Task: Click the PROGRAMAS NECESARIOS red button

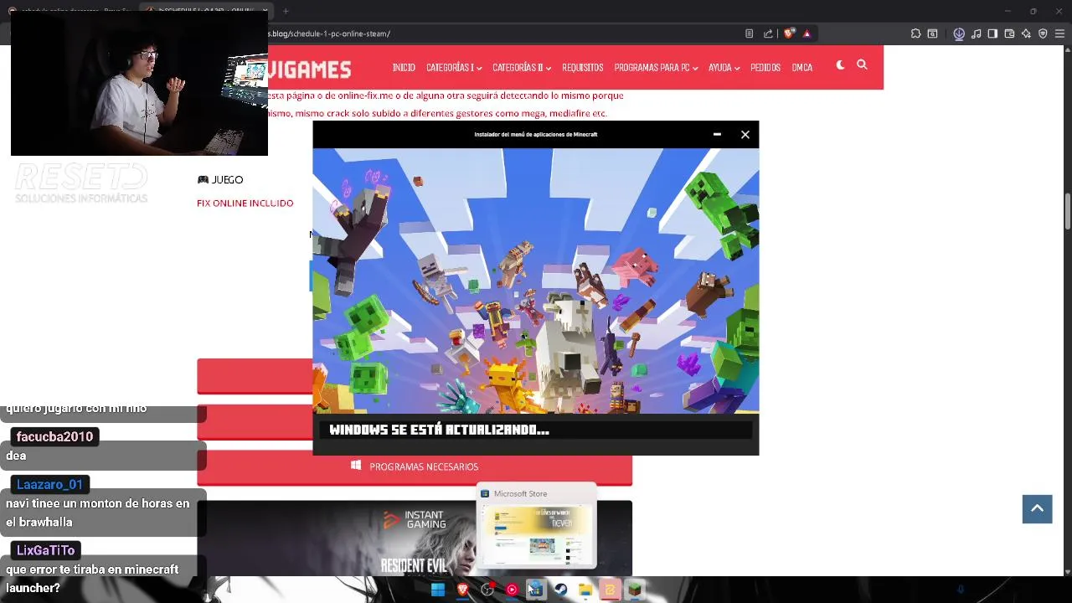Action: pos(415,467)
